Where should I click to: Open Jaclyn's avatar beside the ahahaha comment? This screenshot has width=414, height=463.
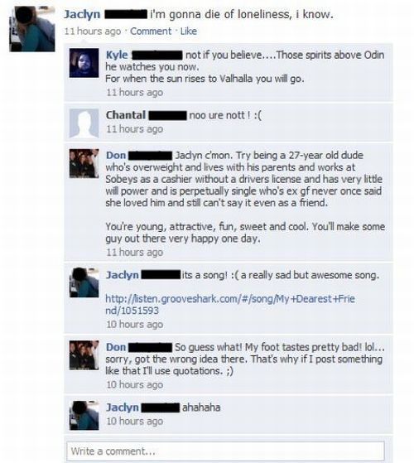point(84,415)
